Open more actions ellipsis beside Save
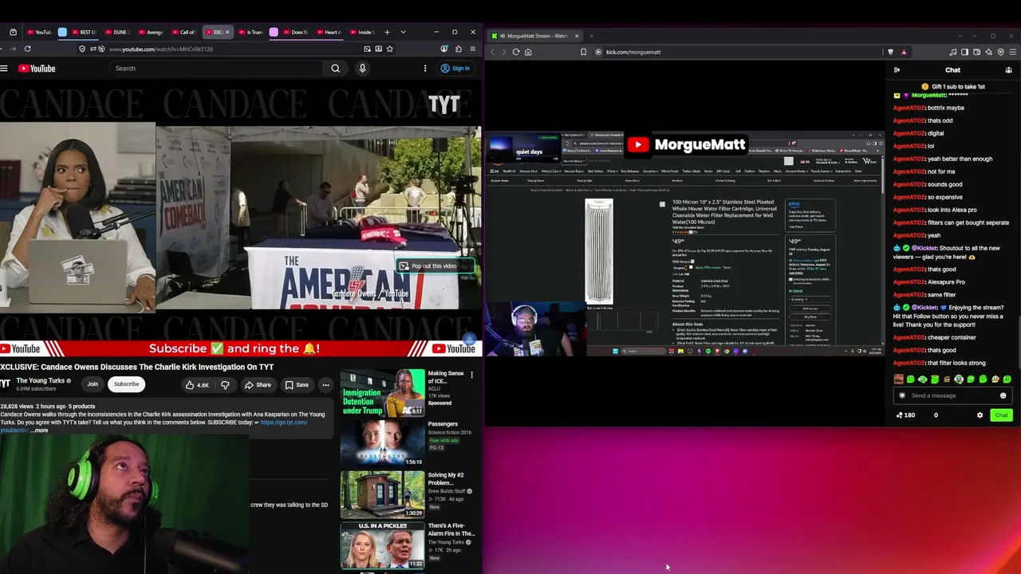This screenshot has width=1021, height=574. pyautogui.click(x=325, y=385)
